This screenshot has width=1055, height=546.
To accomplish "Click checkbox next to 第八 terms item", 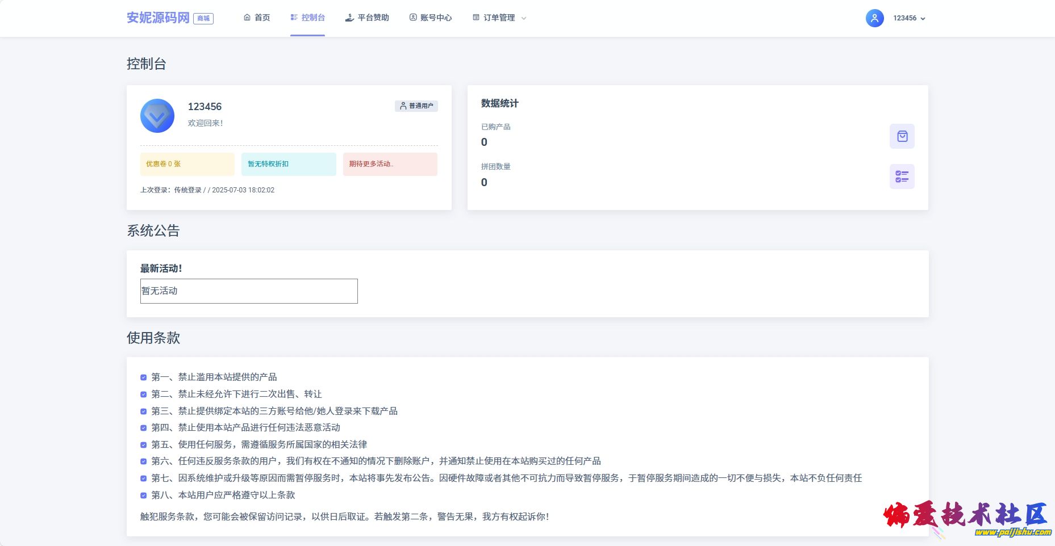I will (144, 495).
